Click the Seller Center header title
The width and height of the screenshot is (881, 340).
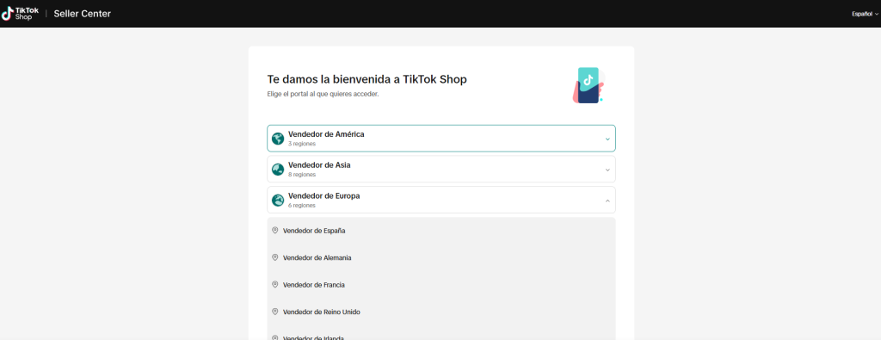click(x=82, y=14)
